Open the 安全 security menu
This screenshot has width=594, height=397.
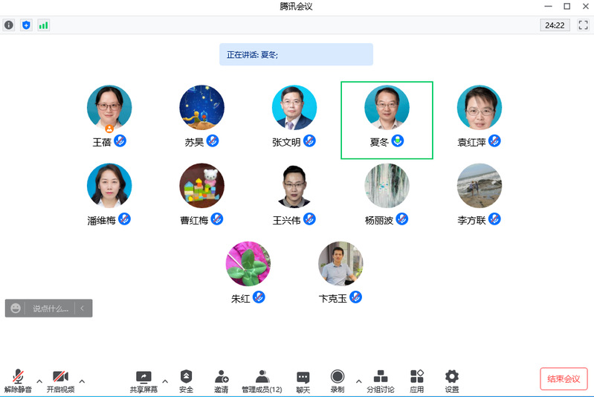[x=186, y=381]
